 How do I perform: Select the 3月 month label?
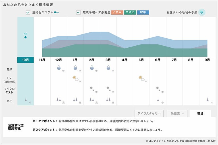(x=108, y=60)
